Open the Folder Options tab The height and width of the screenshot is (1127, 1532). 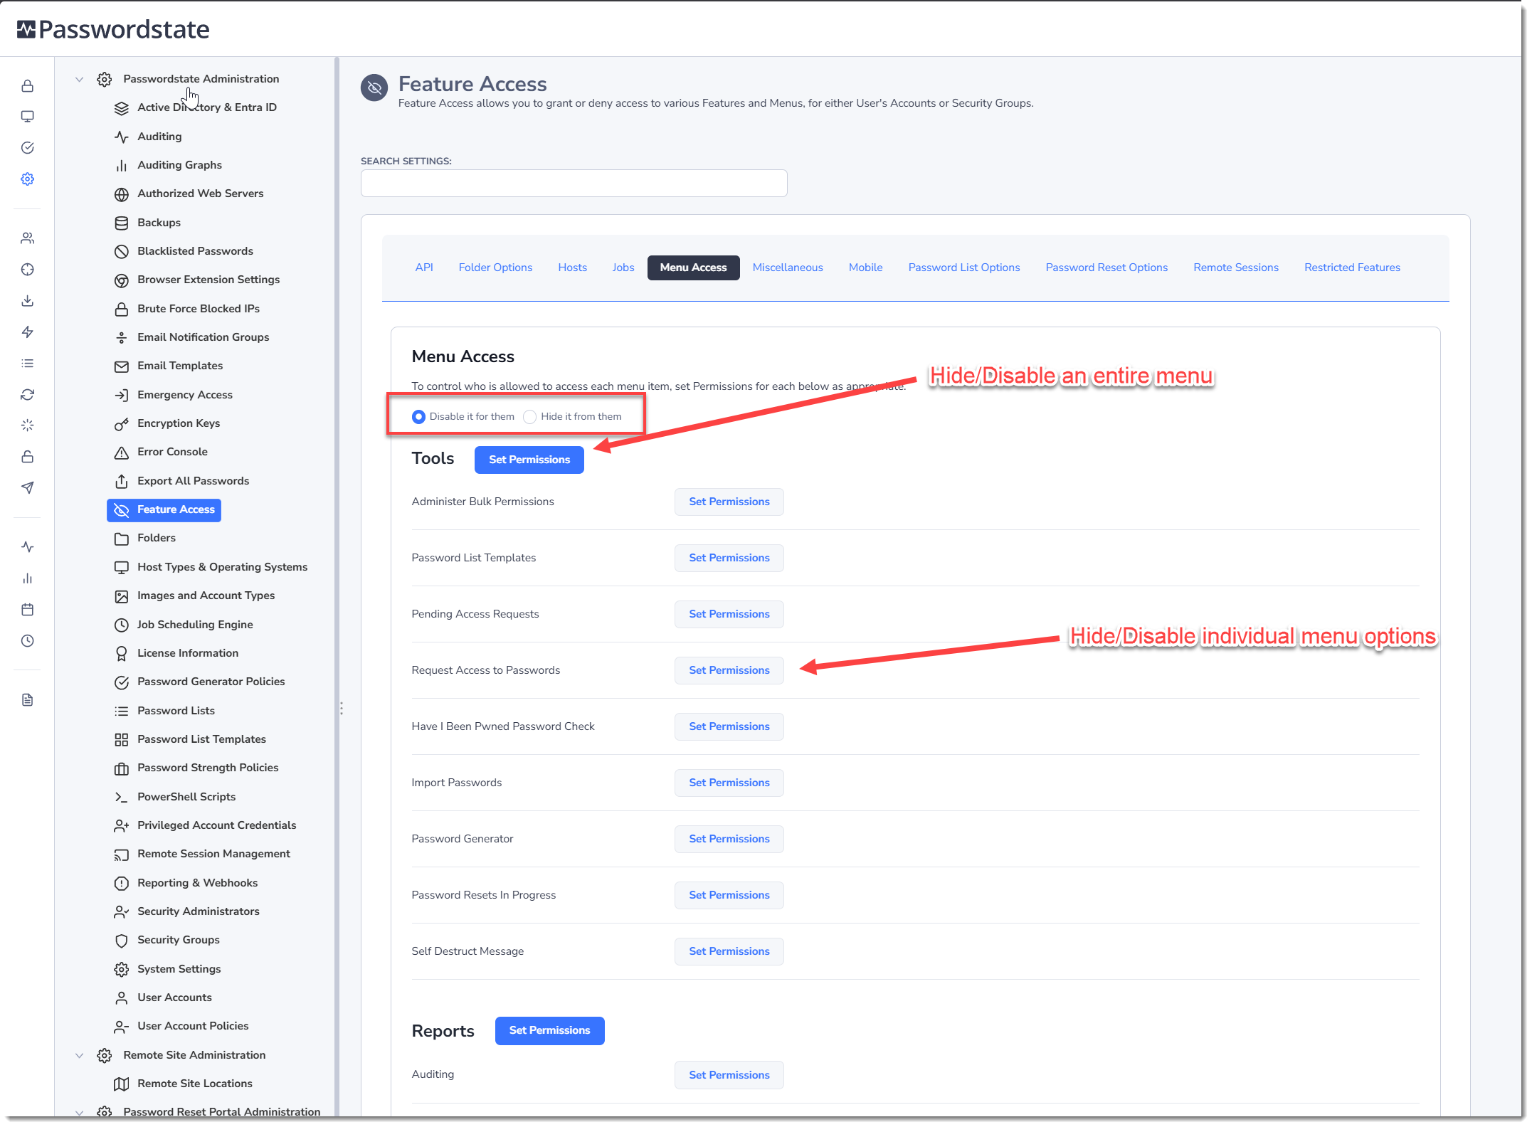coord(495,268)
